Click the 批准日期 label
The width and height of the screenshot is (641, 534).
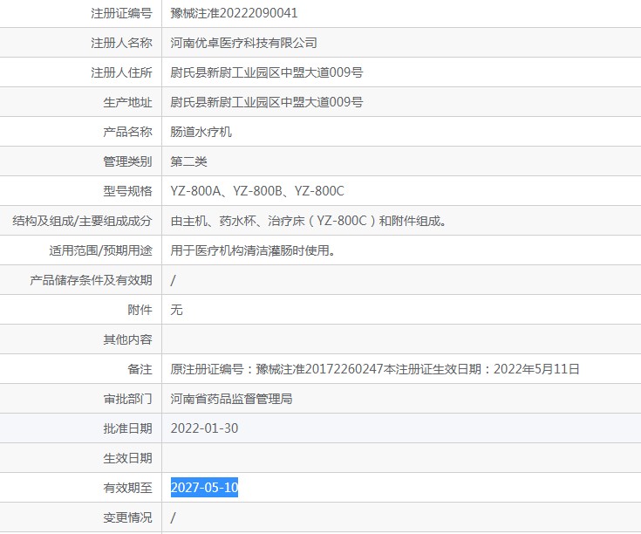(127, 428)
